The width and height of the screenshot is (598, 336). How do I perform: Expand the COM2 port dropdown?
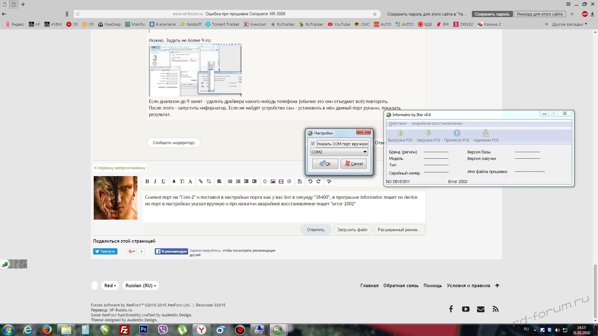click(x=365, y=152)
